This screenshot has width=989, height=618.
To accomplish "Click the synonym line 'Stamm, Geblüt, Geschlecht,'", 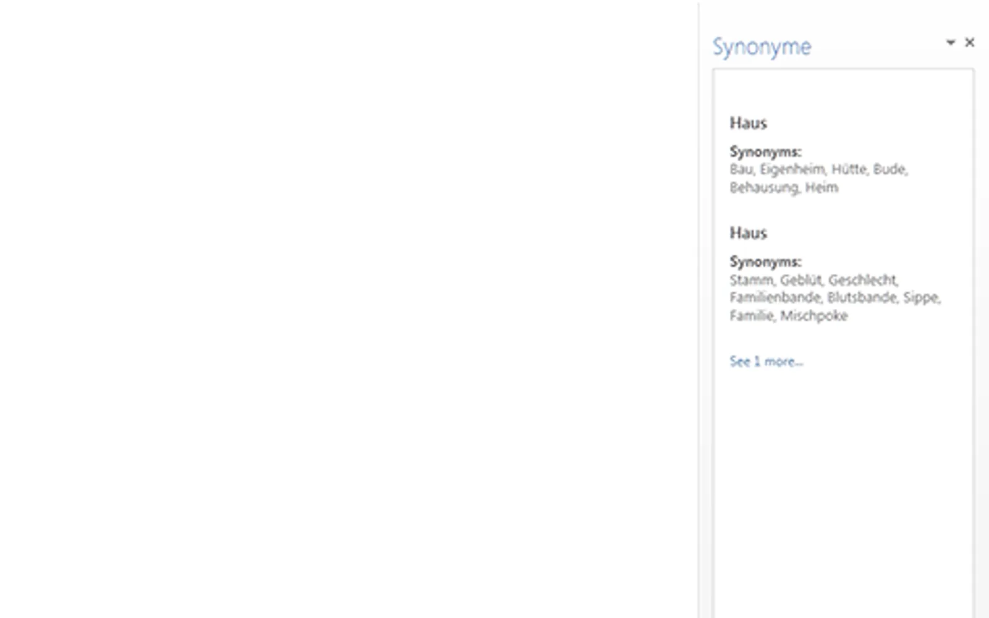I will pyautogui.click(x=813, y=280).
